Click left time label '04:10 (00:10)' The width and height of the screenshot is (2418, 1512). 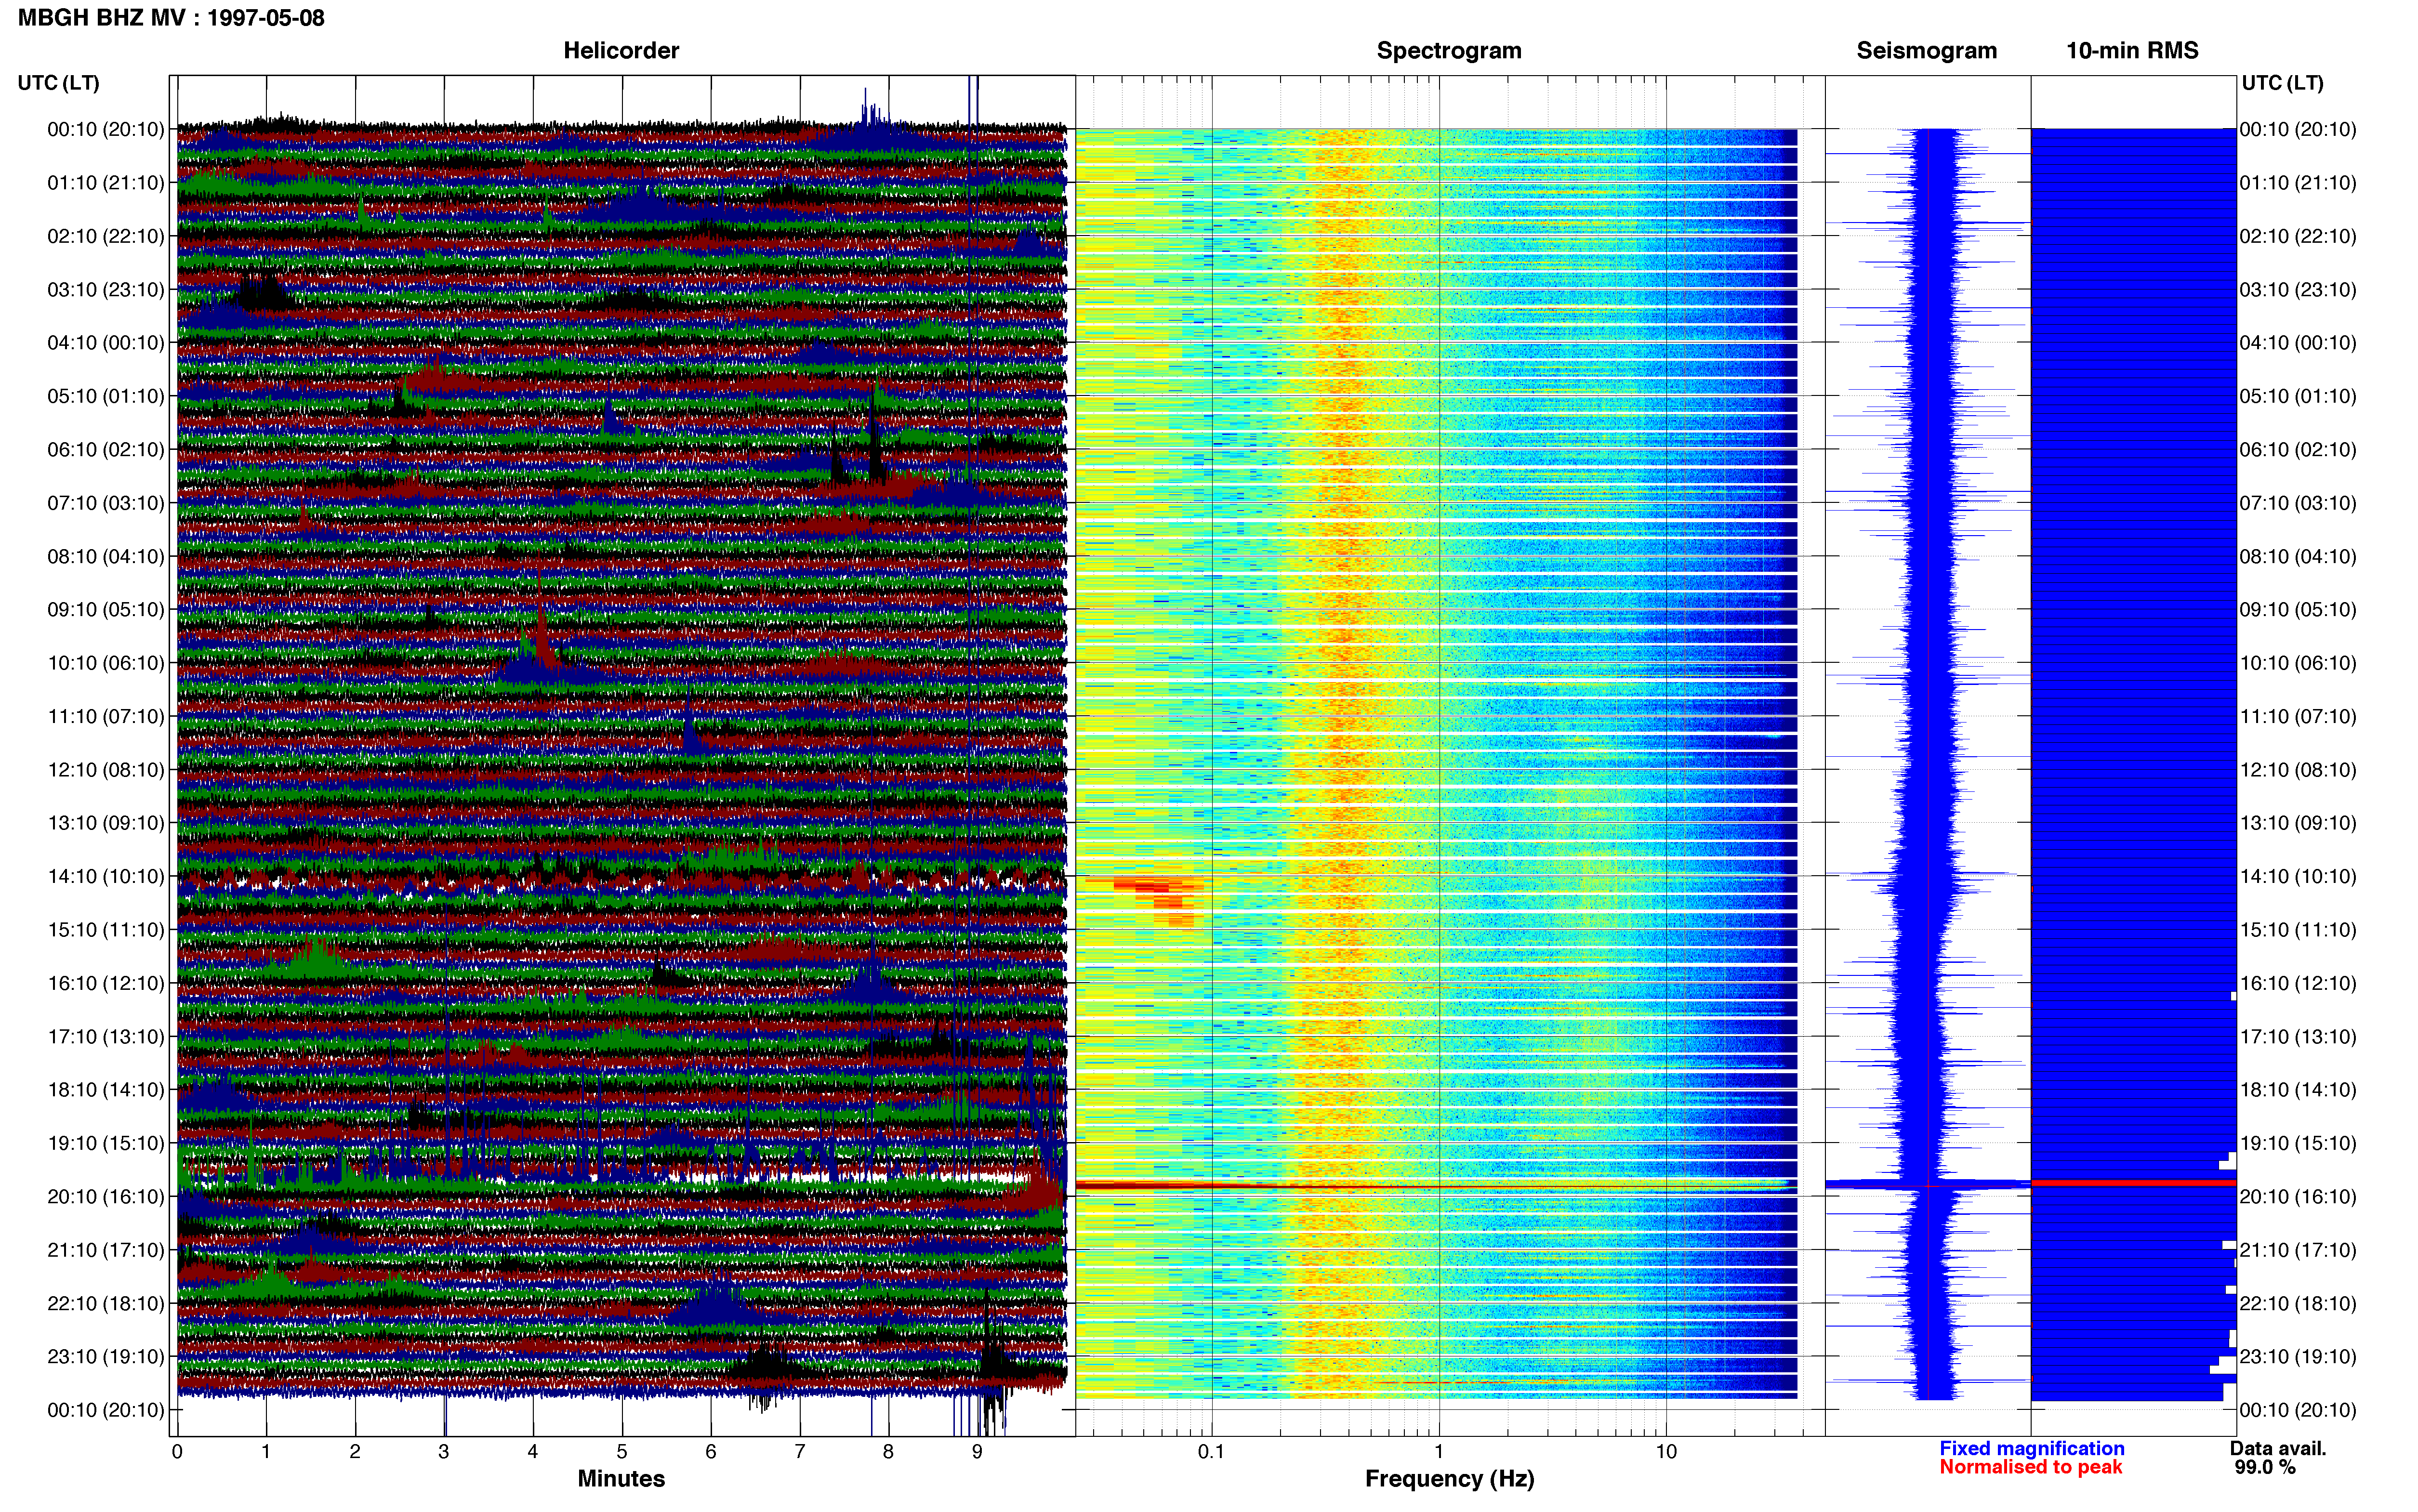[106, 343]
